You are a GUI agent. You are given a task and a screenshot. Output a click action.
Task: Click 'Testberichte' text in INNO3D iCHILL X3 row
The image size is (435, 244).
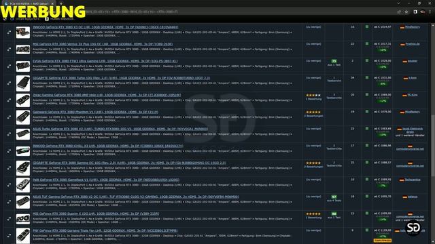pos(334,149)
